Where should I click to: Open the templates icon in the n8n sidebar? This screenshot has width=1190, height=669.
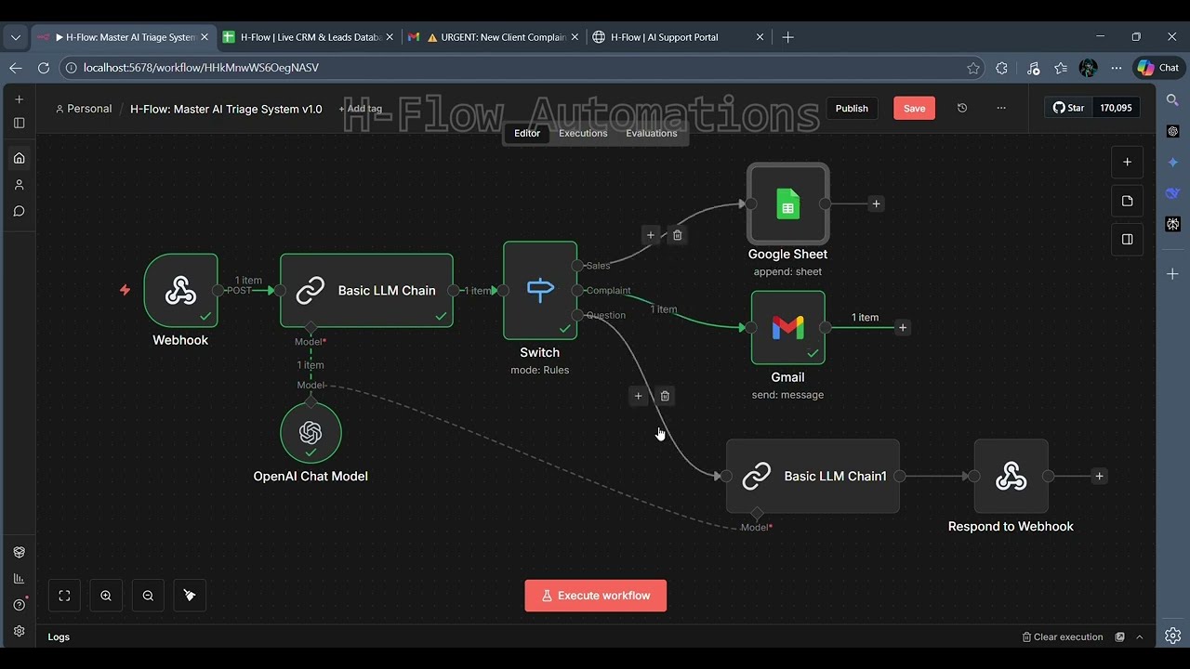point(19,552)
